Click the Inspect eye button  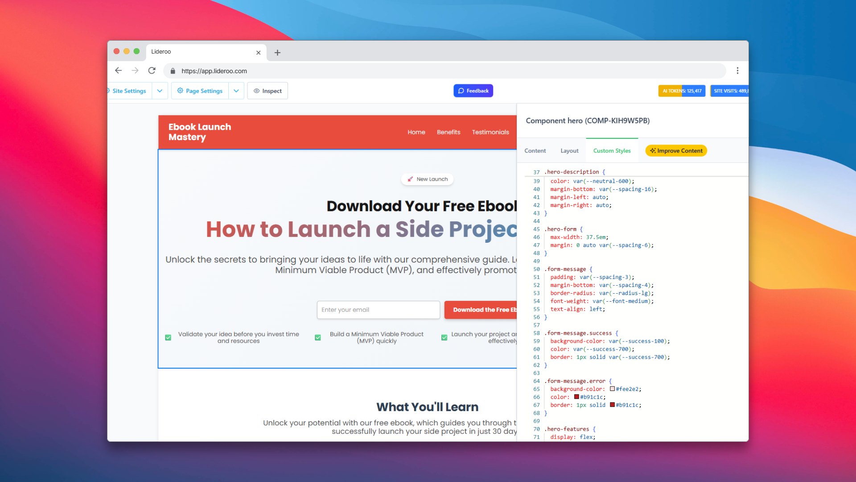click(x=267, y=91)
